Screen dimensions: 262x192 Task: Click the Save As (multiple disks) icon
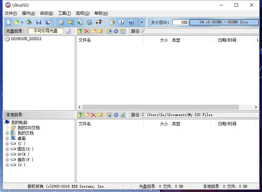[48, 22]
